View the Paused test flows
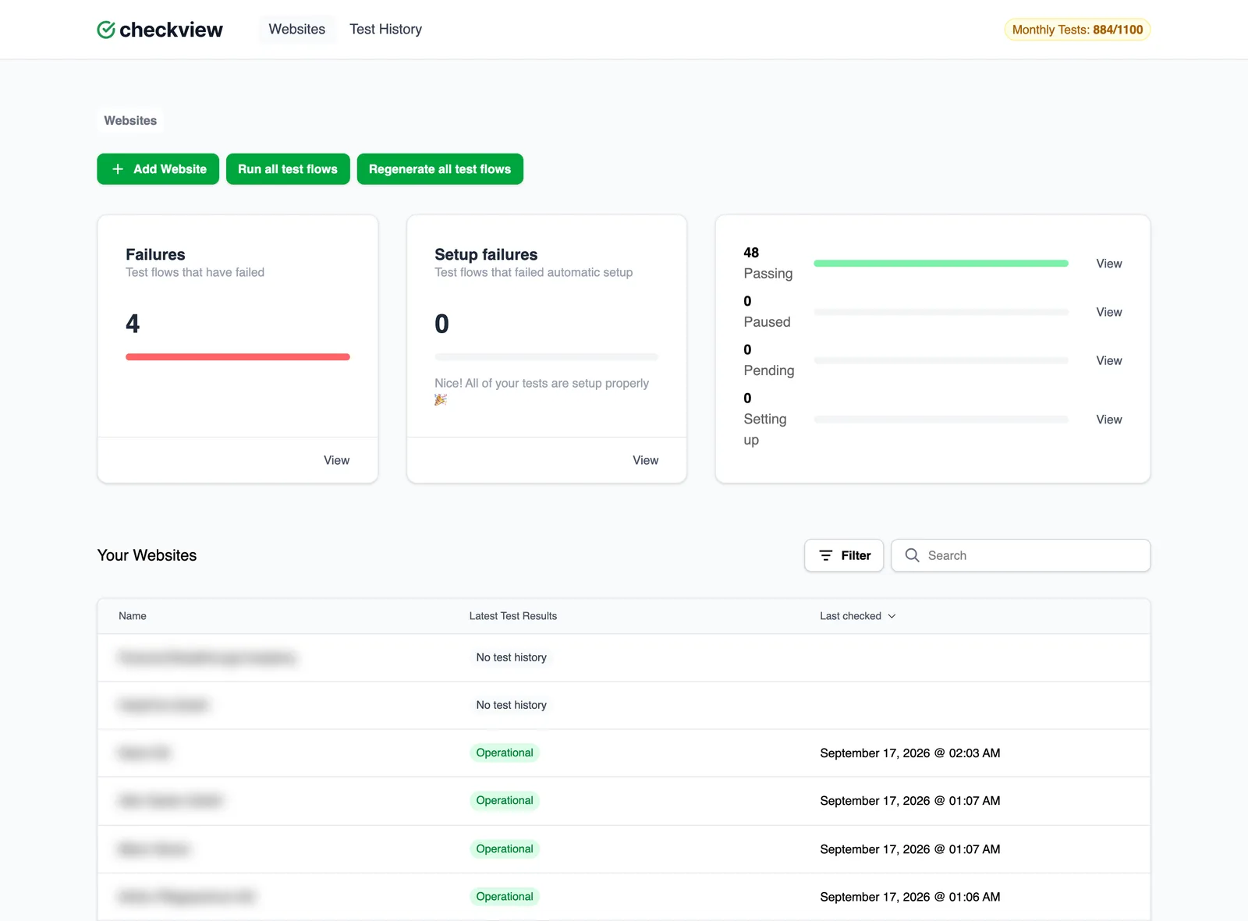Image resolution: width=1248 pixels, height=921 pixels. coord(1108,312)
